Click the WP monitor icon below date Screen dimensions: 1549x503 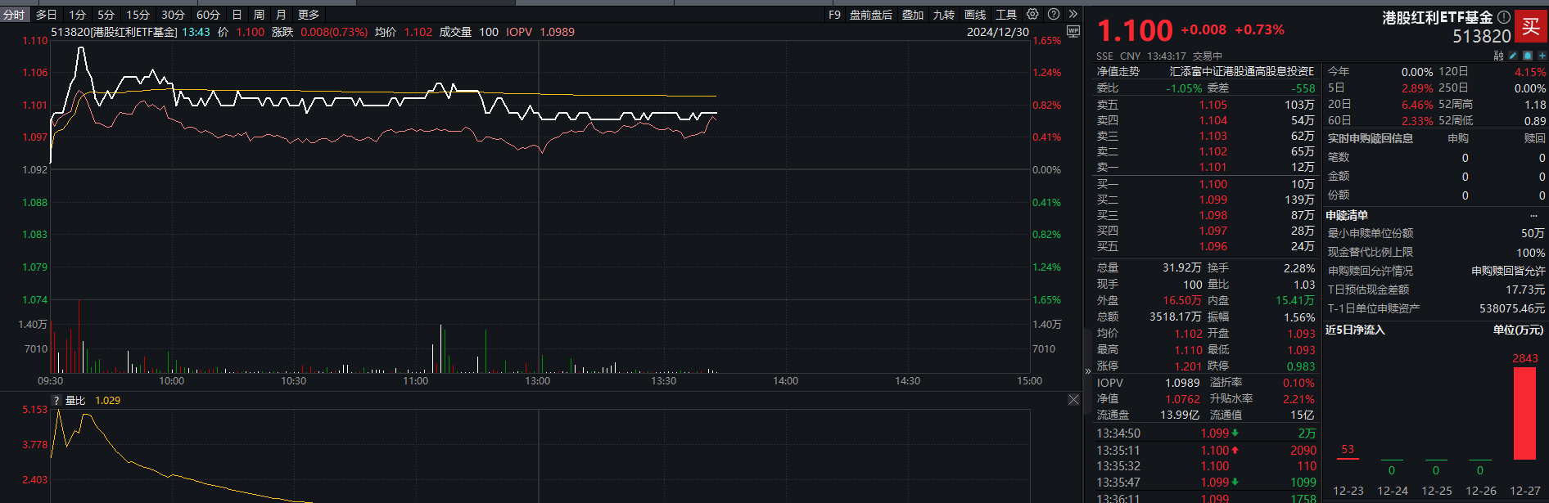(1073, 32)
